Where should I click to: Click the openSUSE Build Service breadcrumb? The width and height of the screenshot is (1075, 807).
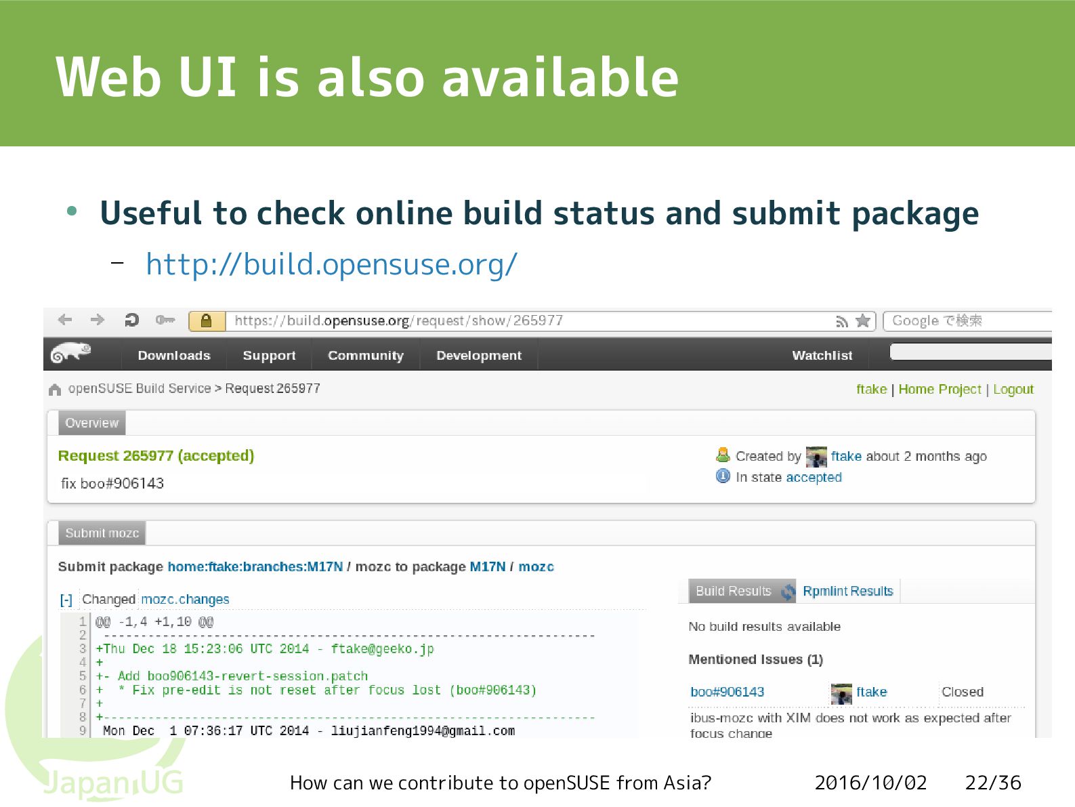pos(140,388)
